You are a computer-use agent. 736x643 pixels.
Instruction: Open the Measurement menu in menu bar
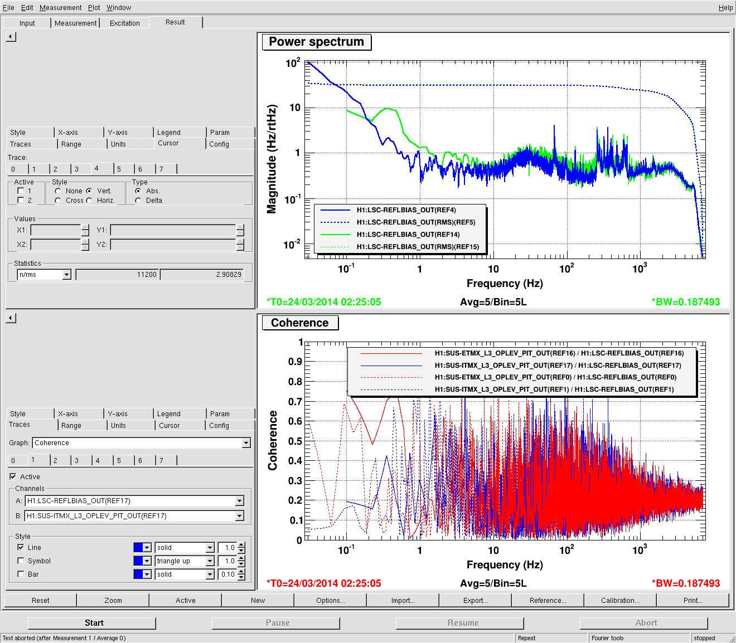click(x=61, y=7)
